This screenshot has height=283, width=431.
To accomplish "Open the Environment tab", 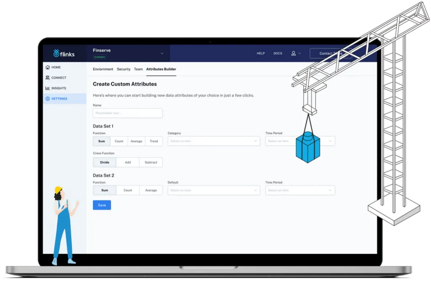I will pyautogui.click(x=103, y=69).
